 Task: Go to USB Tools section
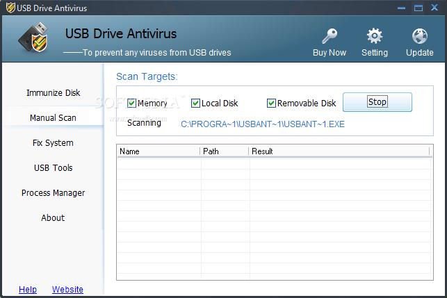pyautogui.click(x=53, y=168)
